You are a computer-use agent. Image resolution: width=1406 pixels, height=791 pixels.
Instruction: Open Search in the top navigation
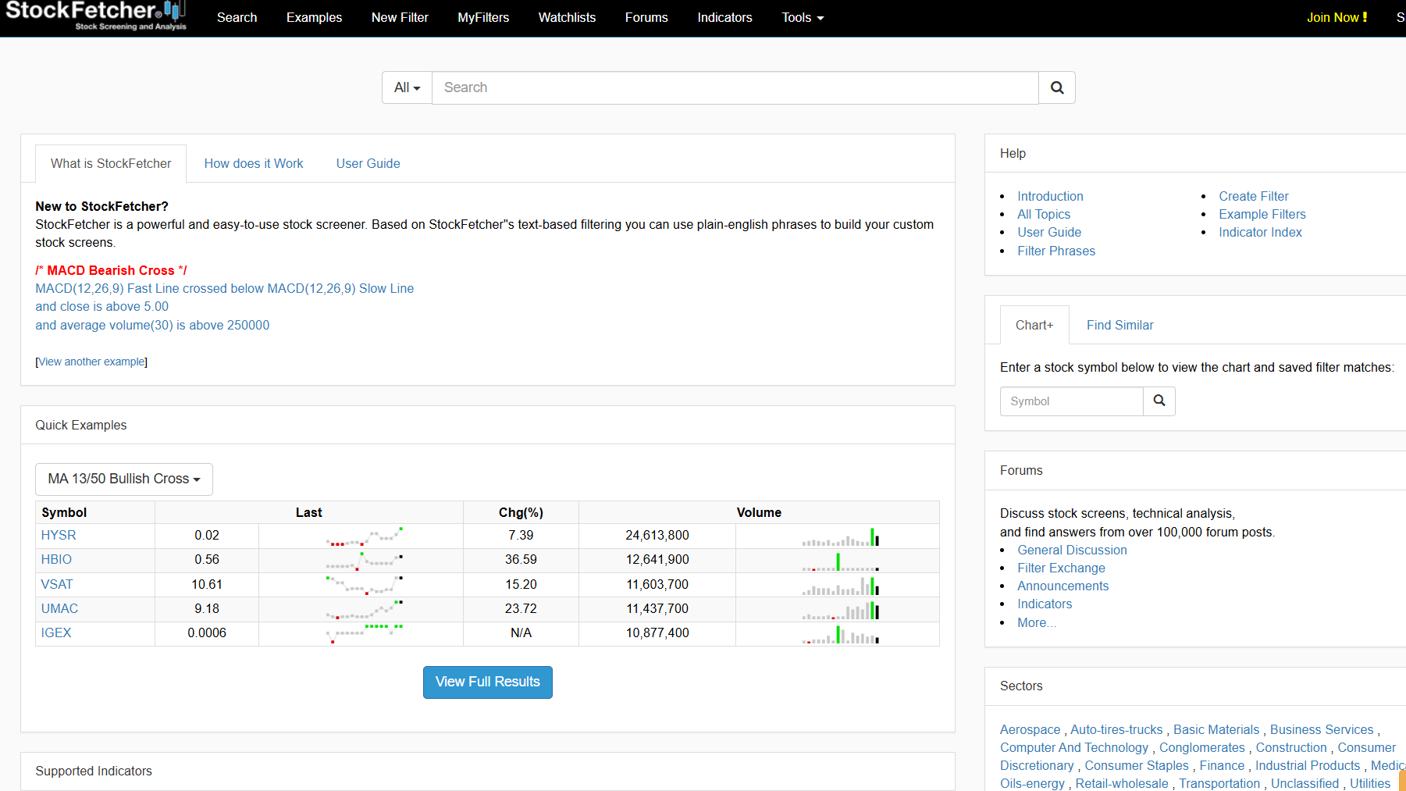point(237,17)
